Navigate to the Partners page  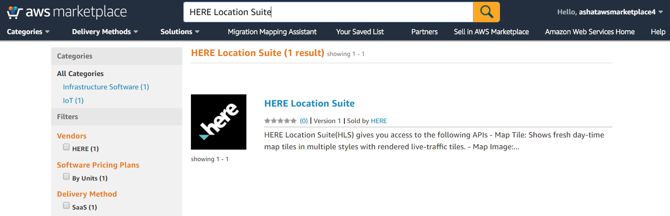click(x=424, y=32)
